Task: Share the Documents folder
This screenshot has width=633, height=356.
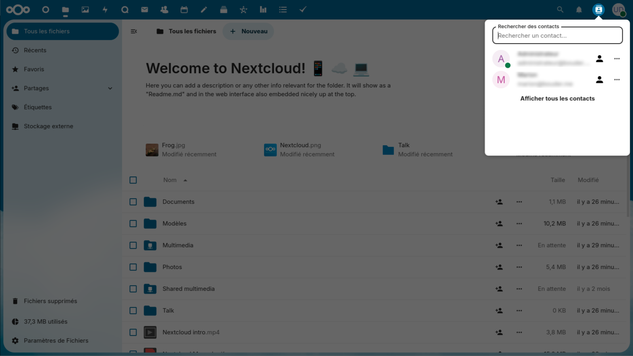Action: [499, 202]
